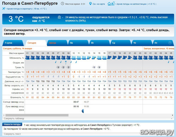Click the fog value 3 at hour 07
Image resolution: width=176 pixels, height=137 pixels.
[58, 67]
